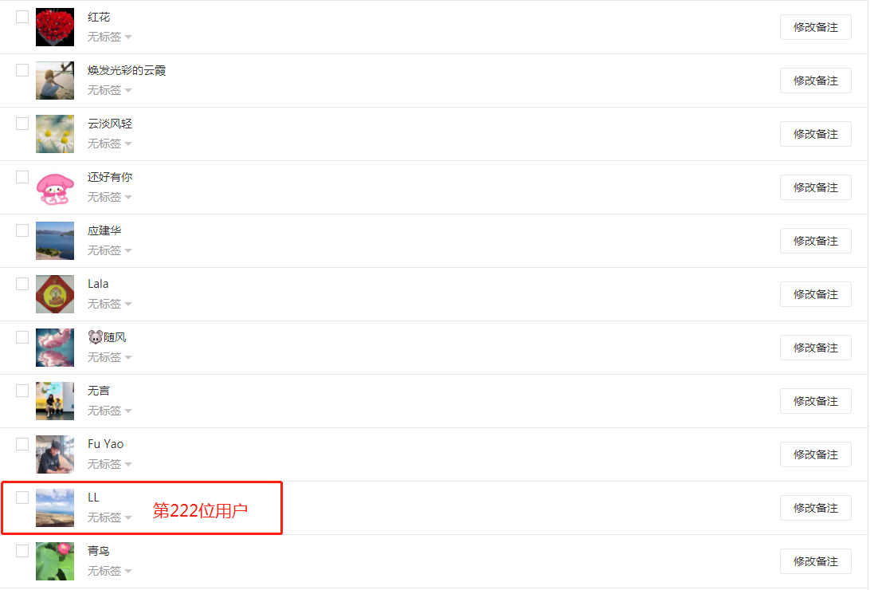
Task: Expand the 无标签 dropdown under Lala
Action: click(x=110, y=304)
